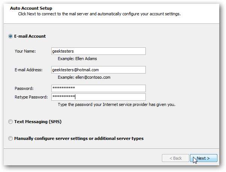Choose the Text Messaging (SMS) radio button
This screenshot has width=226, height=172.
point(10,122)
